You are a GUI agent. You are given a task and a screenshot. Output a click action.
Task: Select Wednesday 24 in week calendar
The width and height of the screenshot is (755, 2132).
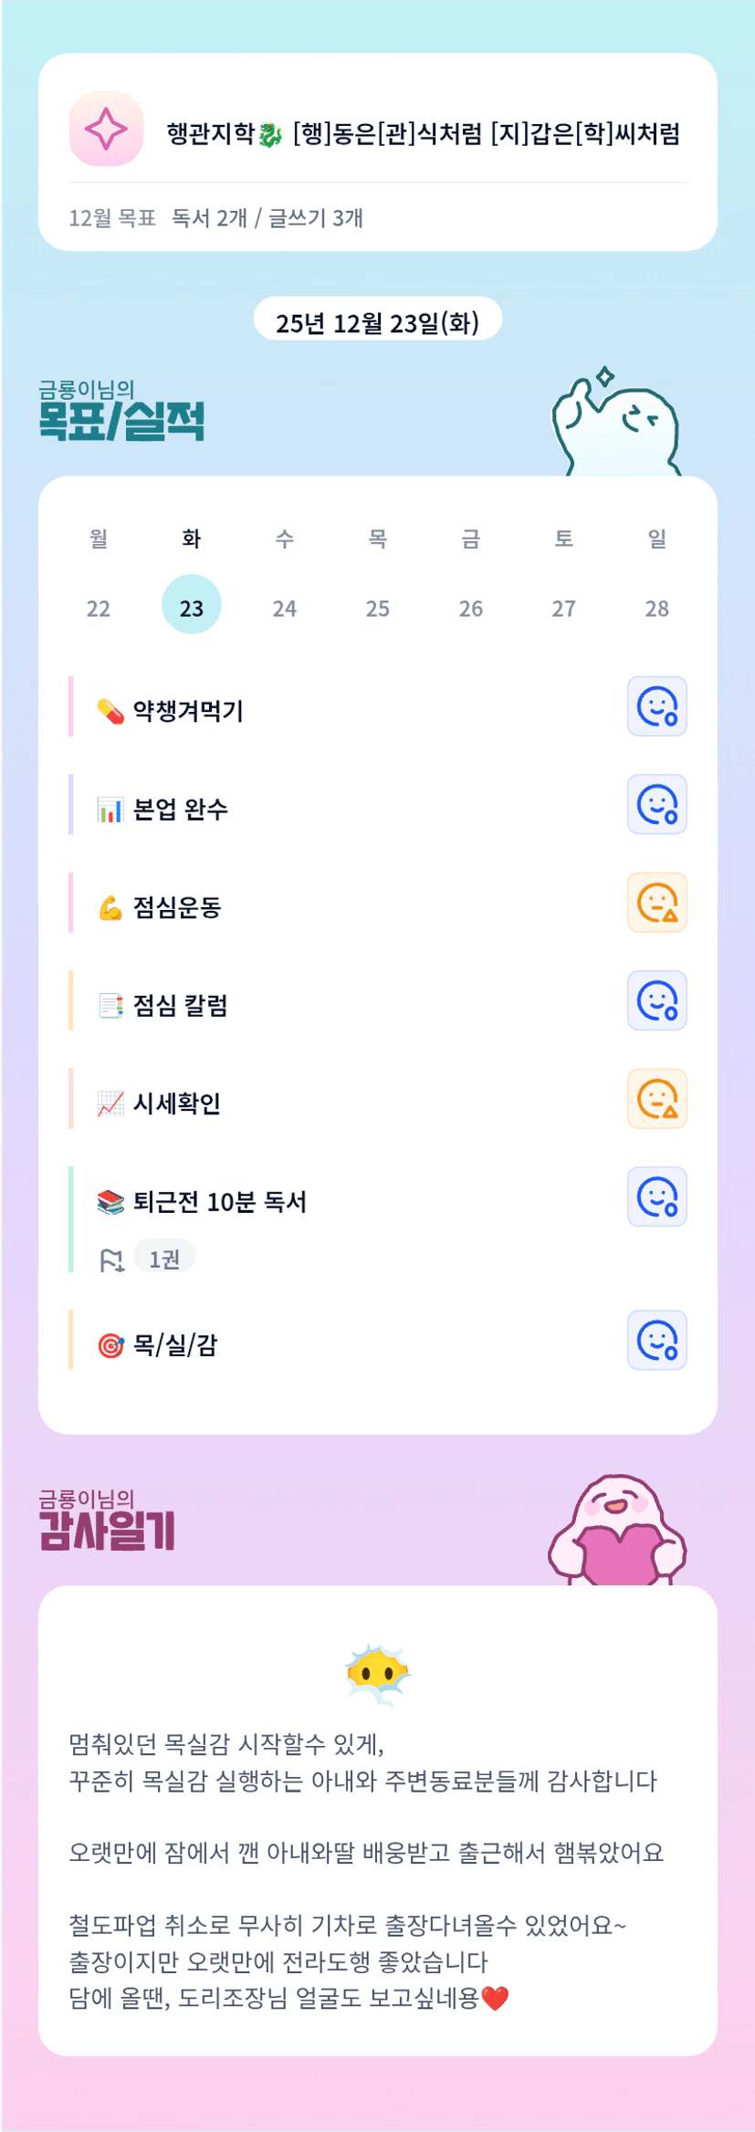[285, 608]
